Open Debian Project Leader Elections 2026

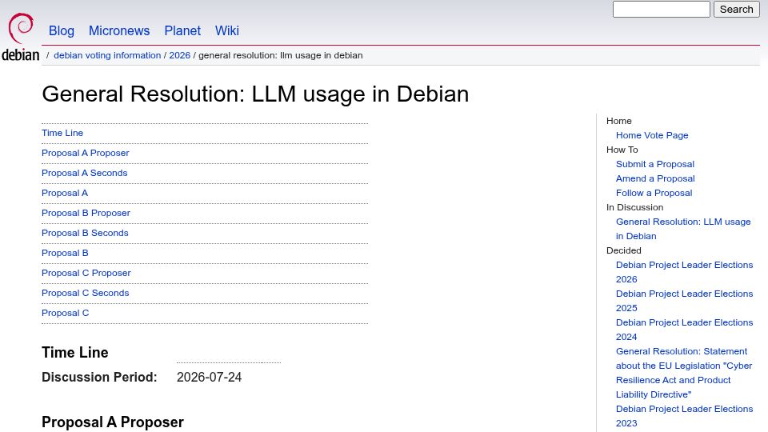click(x=684, y=272)
